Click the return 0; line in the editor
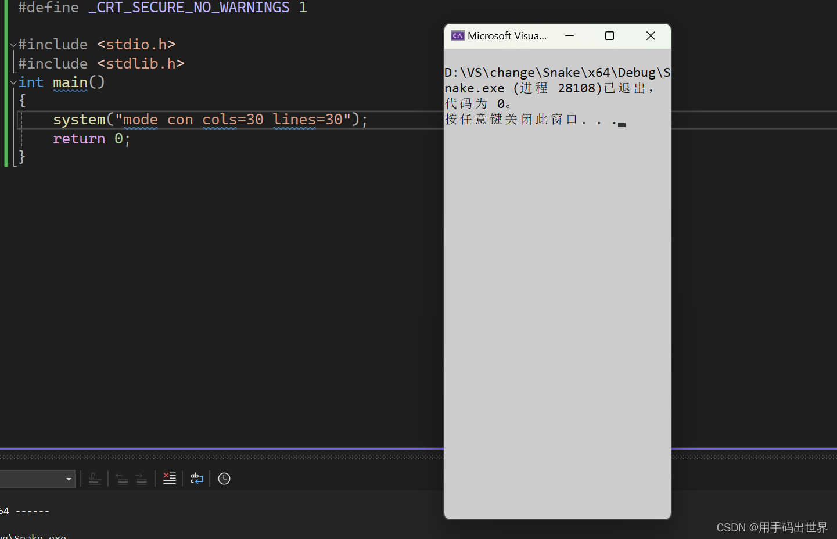837x539 pixels. [x=91, y=138]
